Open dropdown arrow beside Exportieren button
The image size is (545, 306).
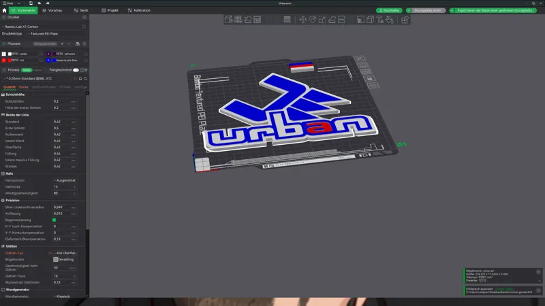point(452,10)
